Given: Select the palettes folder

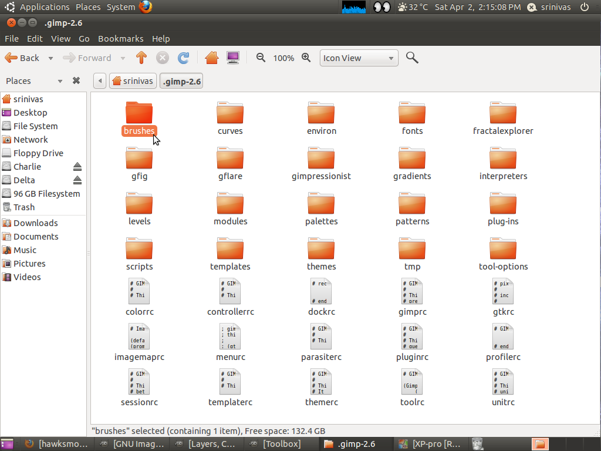Looking at the screenshot, I should pos(321,210).
